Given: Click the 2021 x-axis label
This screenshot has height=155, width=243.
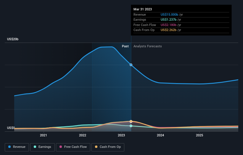Looking at the screenshot, I should [44, 135].
